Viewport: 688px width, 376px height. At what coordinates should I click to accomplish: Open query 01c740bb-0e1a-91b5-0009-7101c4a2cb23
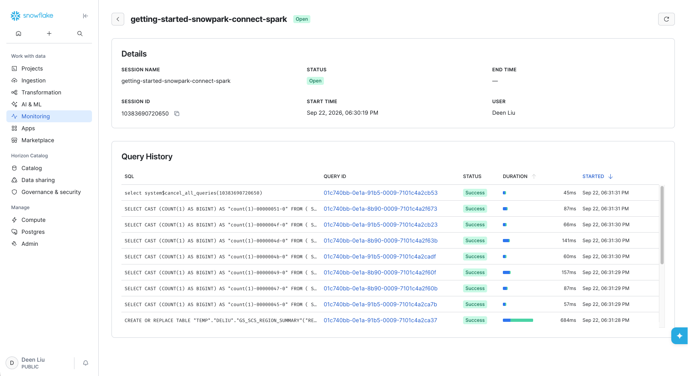tap(381, 225)
